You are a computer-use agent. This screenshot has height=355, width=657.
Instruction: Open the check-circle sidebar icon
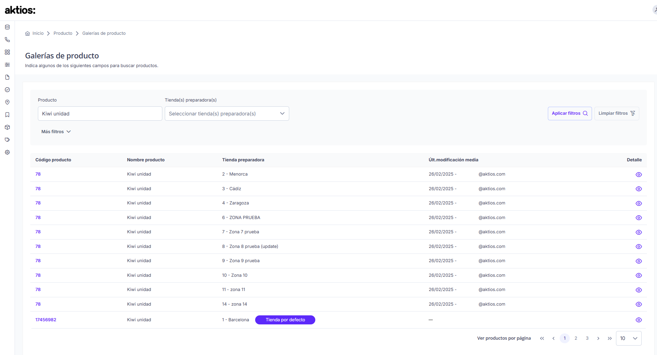pos(7,90)
